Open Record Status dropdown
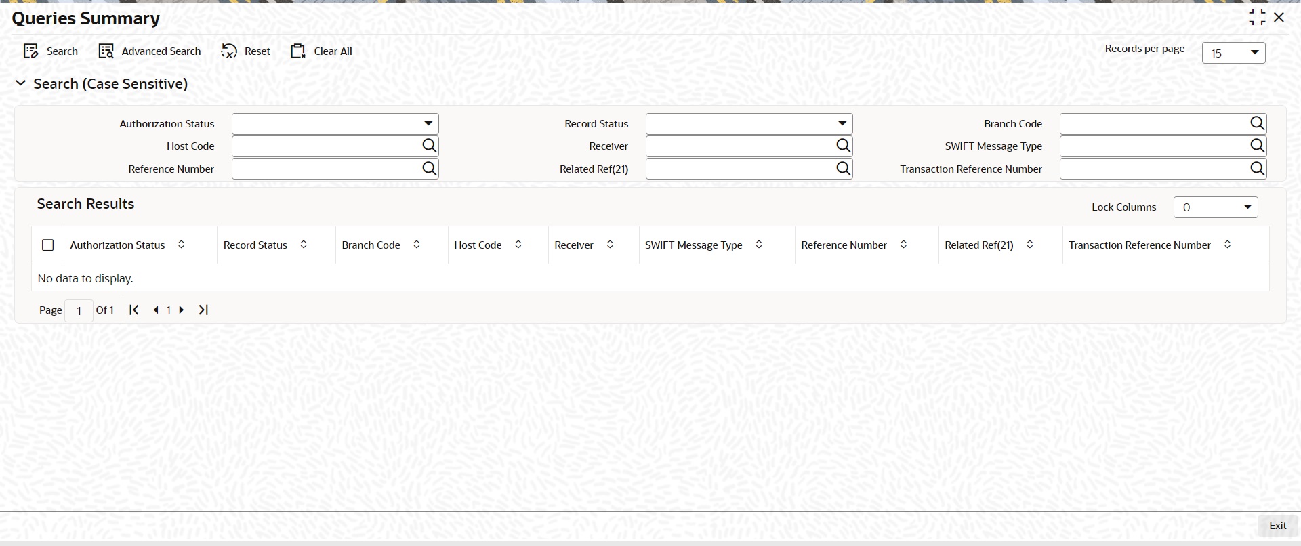This screenshot has width=1301, height=546. pyautogui.click(x=749, y=124)
